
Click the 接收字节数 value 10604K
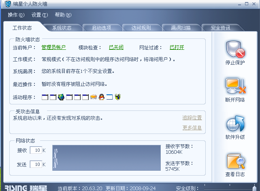(x=174, y=152)
